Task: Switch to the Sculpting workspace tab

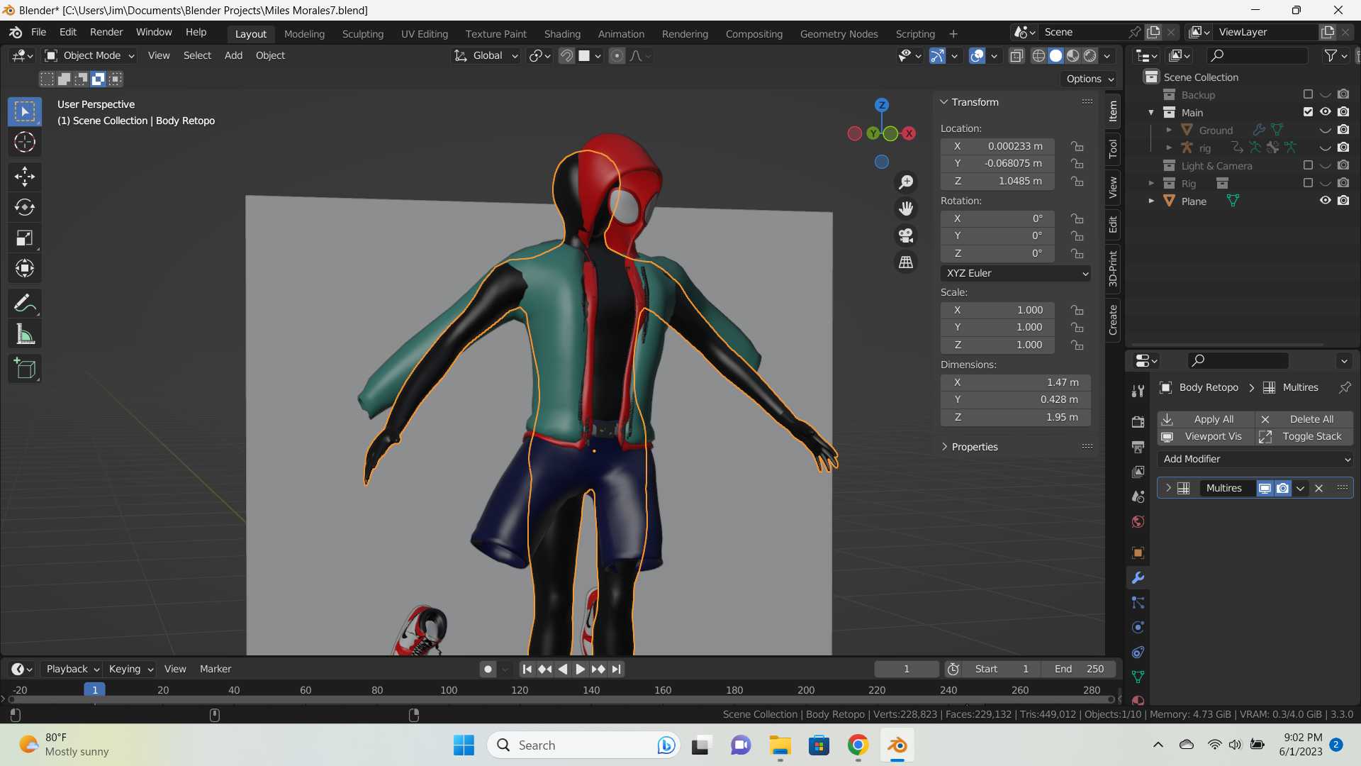Action: point(362,34)
